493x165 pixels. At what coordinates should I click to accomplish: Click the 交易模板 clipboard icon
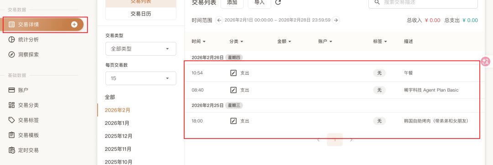pos(11,135)
